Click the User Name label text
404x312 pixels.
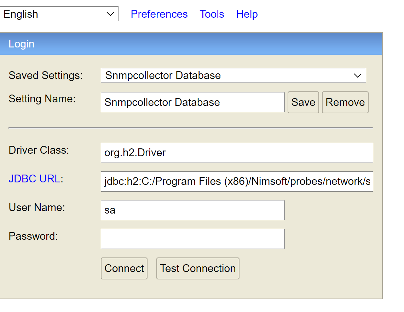[x=37, y=208]
